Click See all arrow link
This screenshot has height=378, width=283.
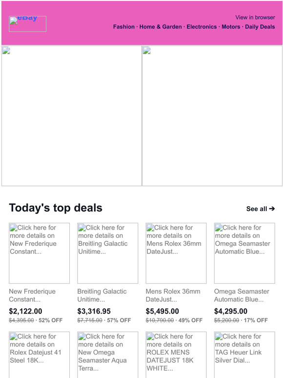point(261,209)
